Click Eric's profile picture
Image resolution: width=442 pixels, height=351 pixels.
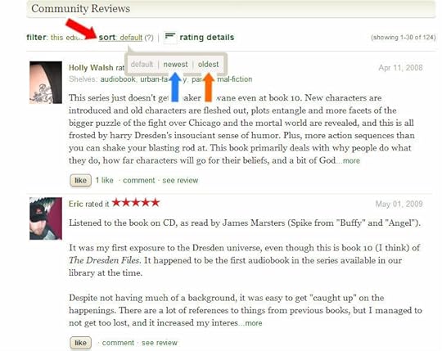(46, 218)
